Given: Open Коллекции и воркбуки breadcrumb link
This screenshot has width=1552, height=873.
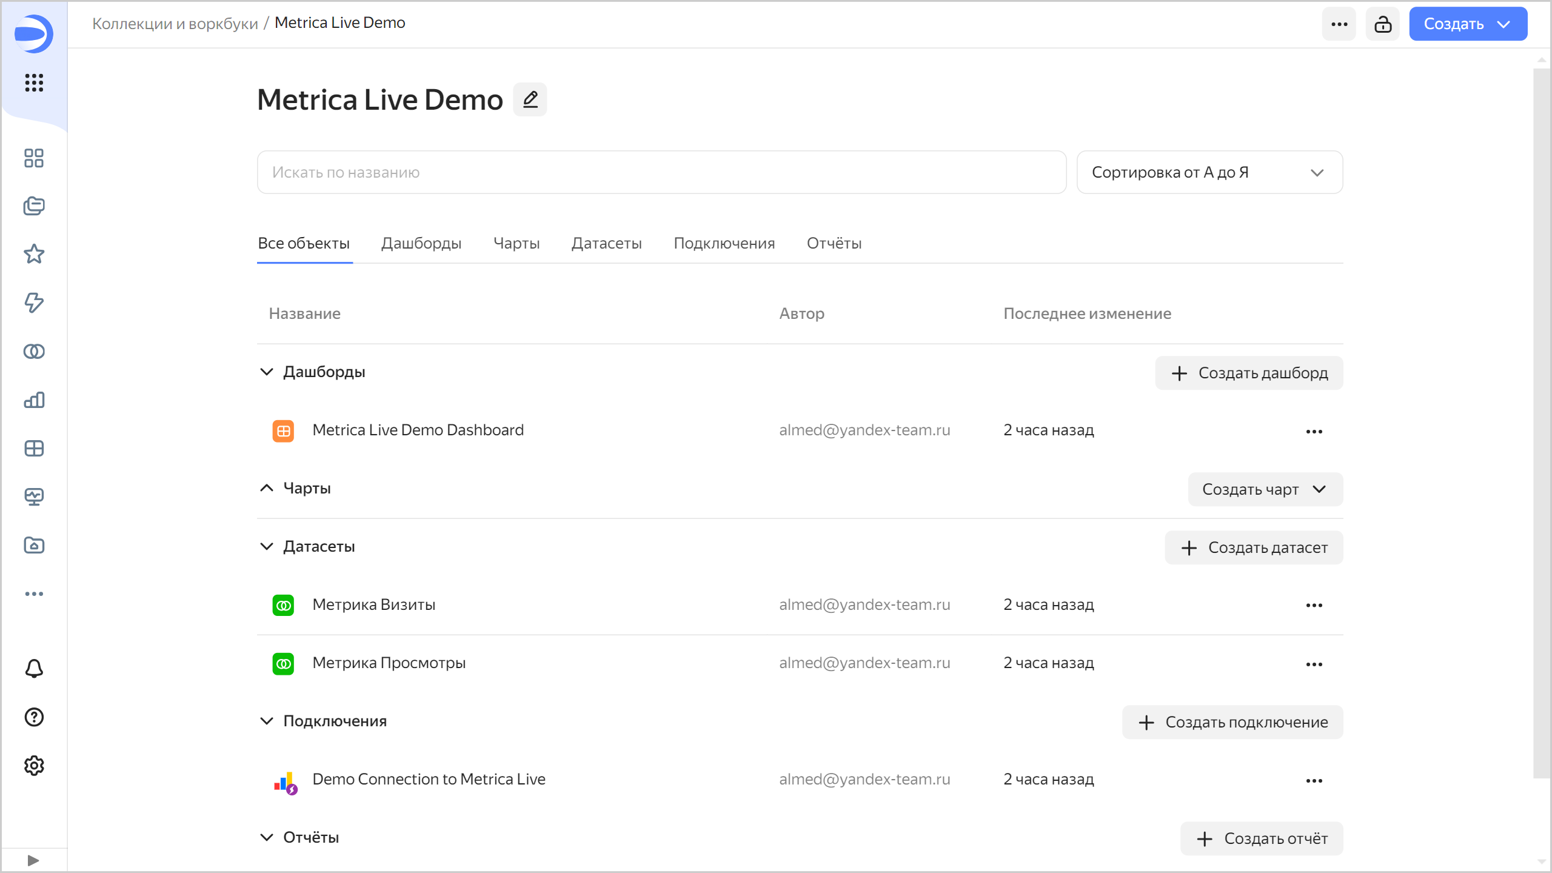Looking at the screenshot, I should pyautogui.click(x=175, y=23).
